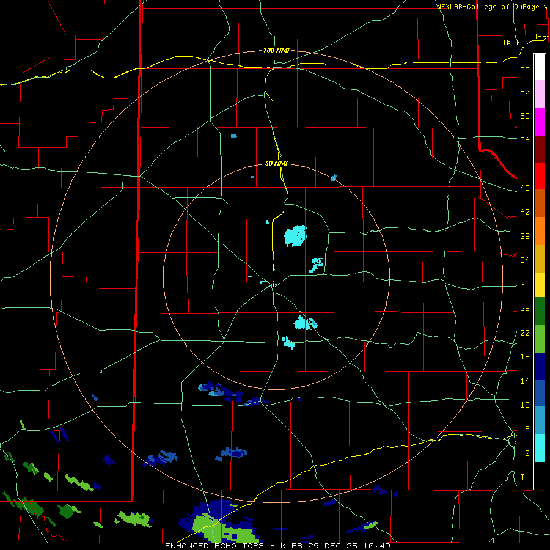Click the '42' legend value

click(x=525, y=212)
